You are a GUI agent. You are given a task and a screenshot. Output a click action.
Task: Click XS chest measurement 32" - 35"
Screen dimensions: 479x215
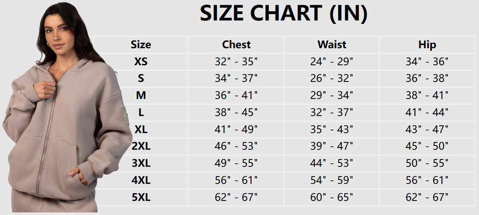[236, 62]
